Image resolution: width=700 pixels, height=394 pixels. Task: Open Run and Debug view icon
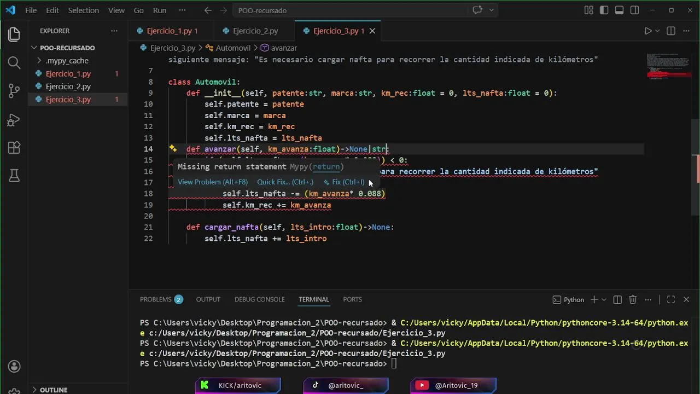[14, 119]
